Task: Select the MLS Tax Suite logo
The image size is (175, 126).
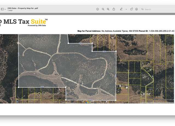Action: coord(24,22)
